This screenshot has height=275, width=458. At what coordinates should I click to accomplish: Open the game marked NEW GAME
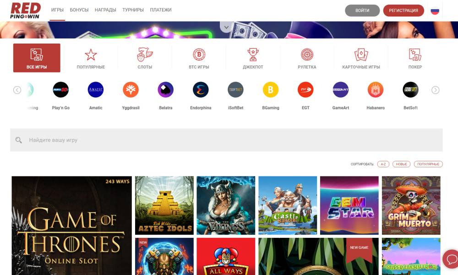pyautogui.click(x=318, y=256)
